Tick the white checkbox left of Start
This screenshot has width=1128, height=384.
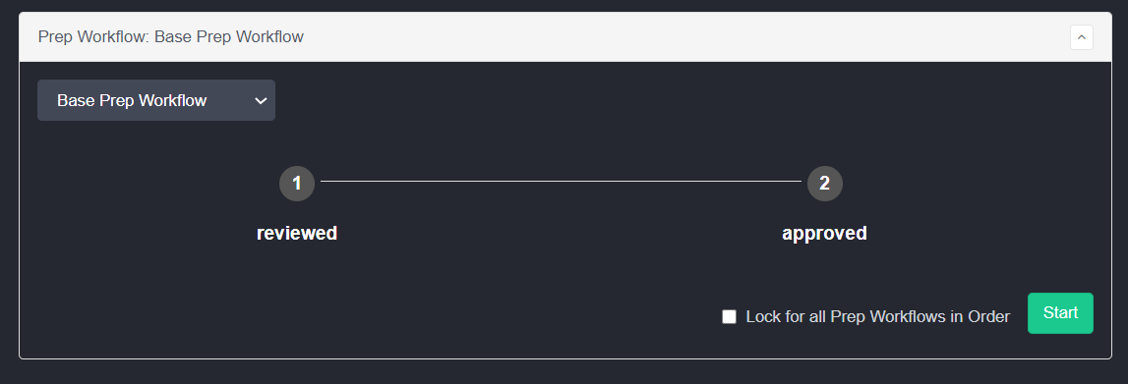click(x=730, y=316)
